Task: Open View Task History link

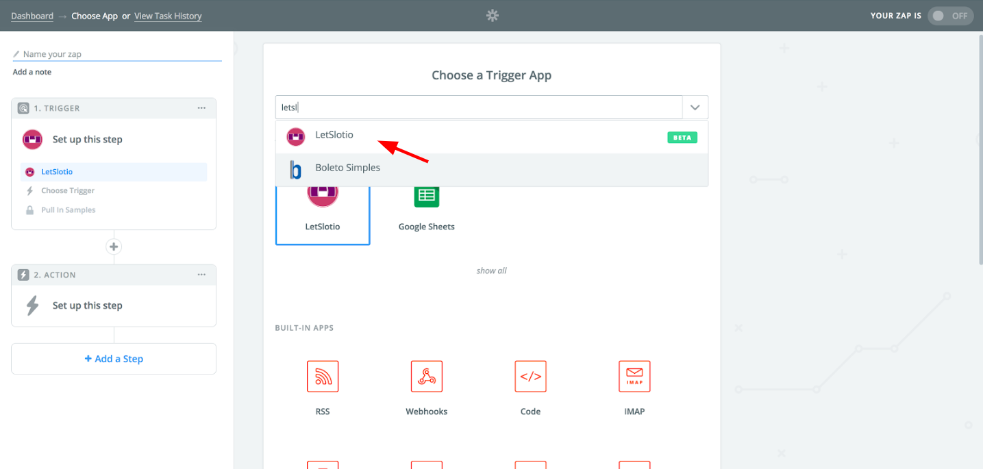Action: [168, 16]
